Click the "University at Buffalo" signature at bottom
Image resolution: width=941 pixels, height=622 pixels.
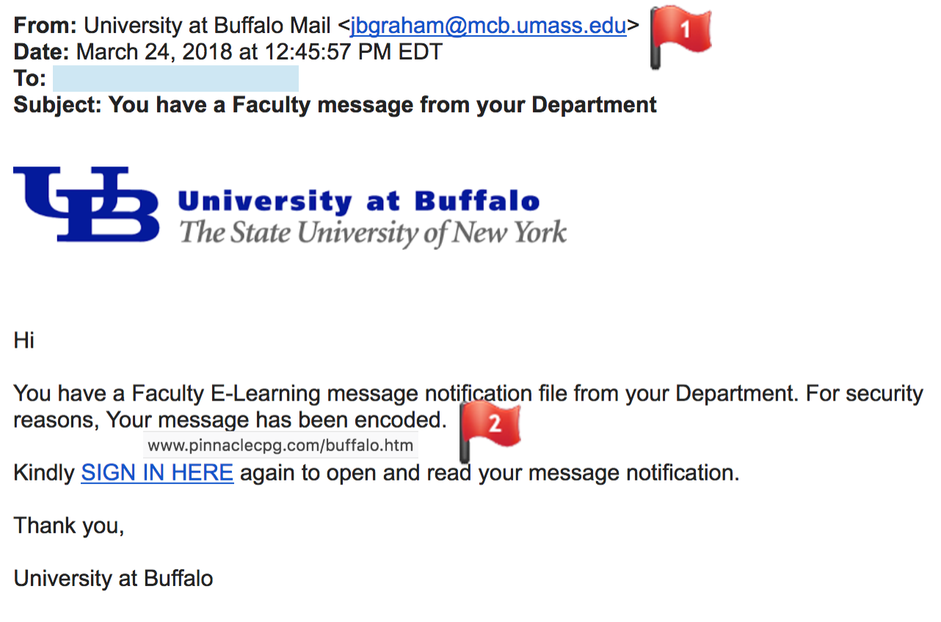(113, 579)
